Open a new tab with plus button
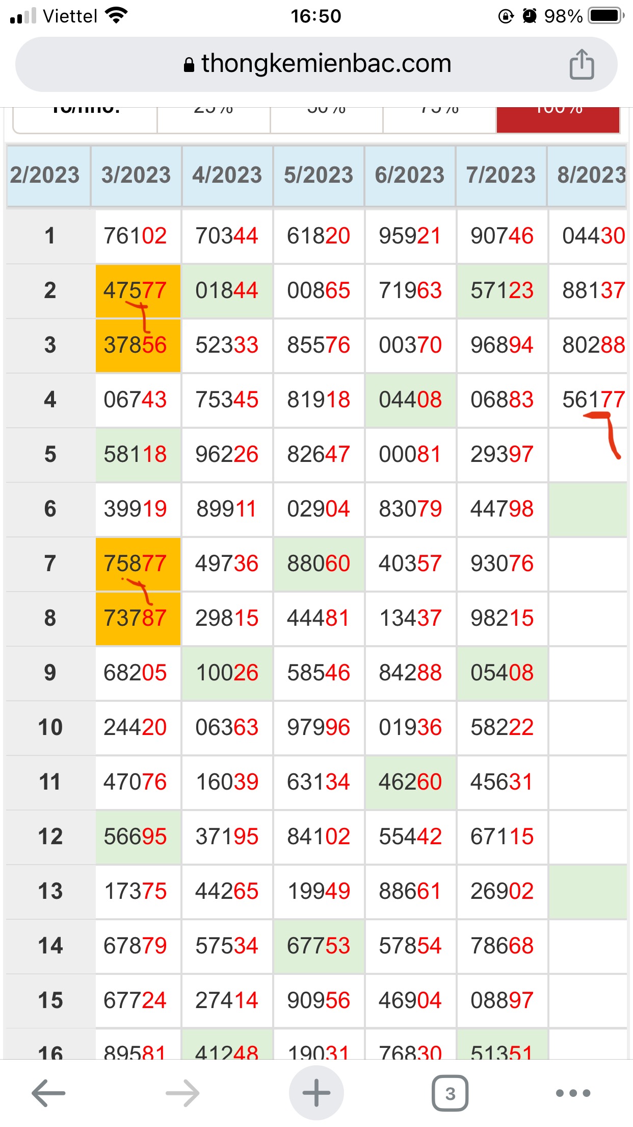This screenshot has height=1127, width=633. (316, 1093)
